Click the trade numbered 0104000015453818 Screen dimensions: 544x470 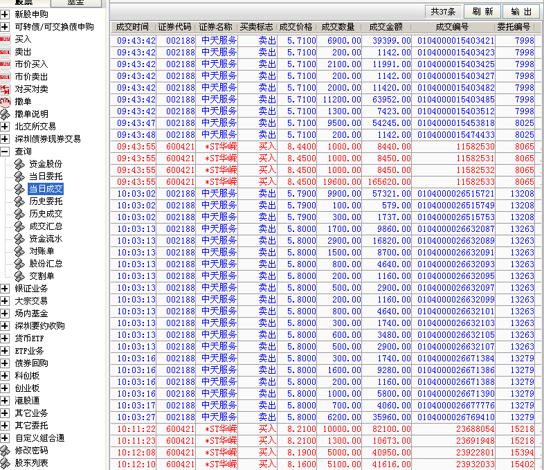[x=456, y=123]
